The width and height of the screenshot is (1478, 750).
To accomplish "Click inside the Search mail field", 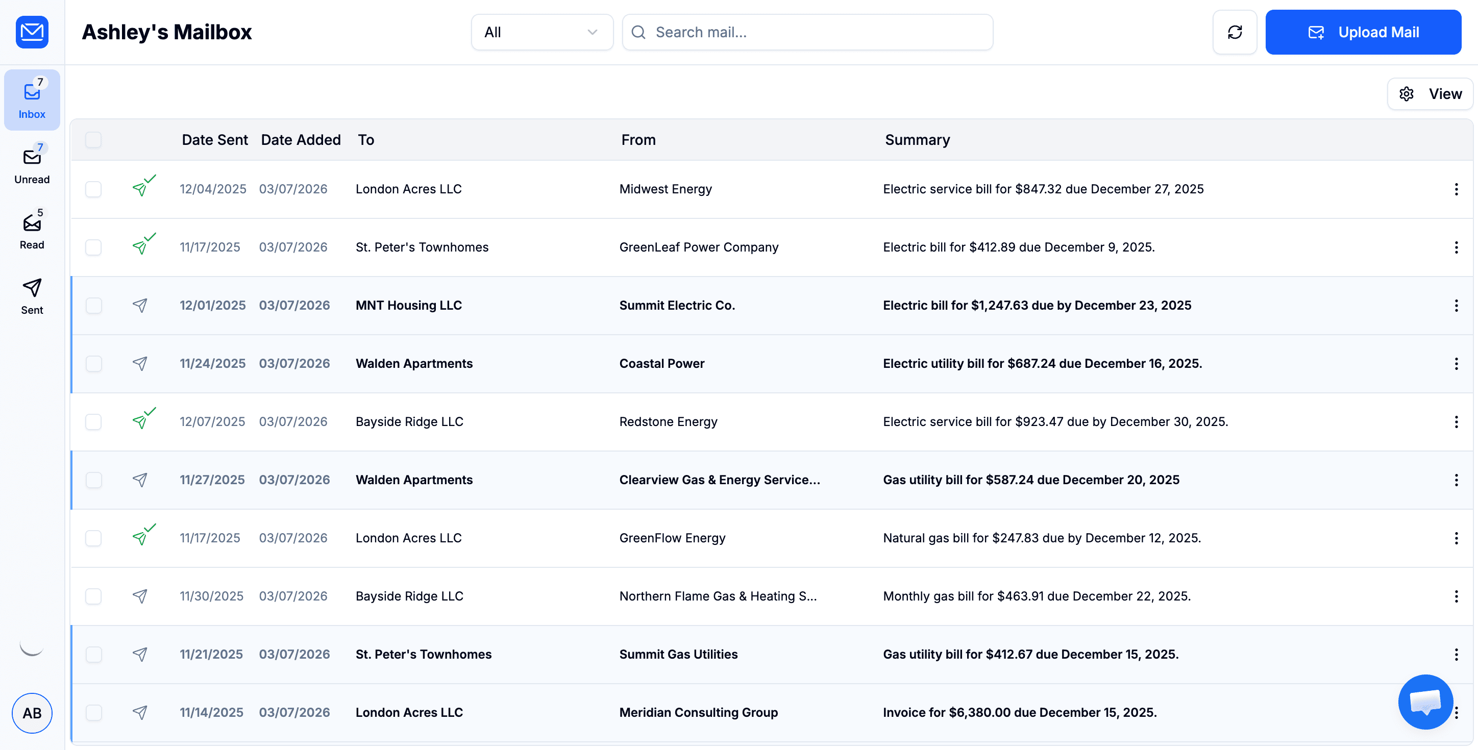I will tap(806, 32).
